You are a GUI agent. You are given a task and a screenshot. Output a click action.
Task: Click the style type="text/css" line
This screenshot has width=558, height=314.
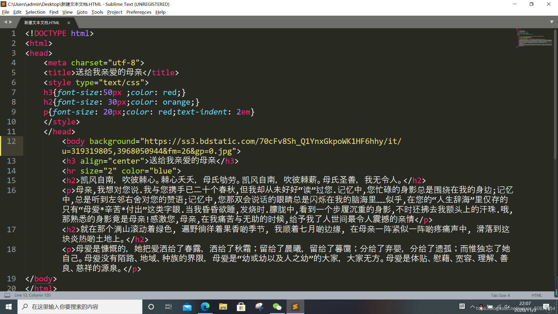pyautogui.click(x=96, y=83)
